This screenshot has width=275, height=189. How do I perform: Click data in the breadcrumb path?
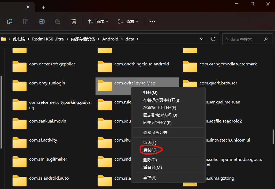tap(130, 39)
